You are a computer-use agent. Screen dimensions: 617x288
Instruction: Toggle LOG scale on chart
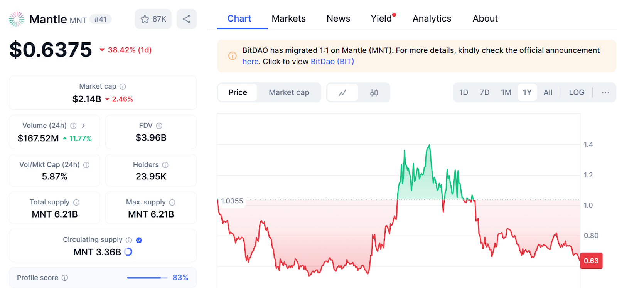577,92
